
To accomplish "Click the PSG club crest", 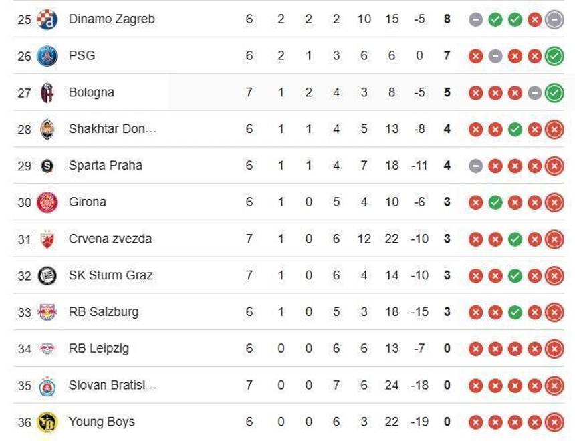I will click(x=47, y=56).
